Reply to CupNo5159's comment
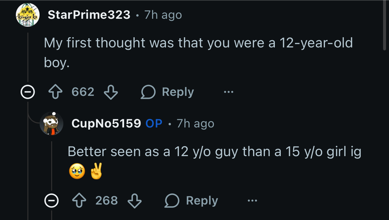 [191, 201]
